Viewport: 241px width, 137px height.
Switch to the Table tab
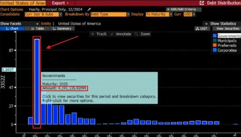tap(38, 28)
